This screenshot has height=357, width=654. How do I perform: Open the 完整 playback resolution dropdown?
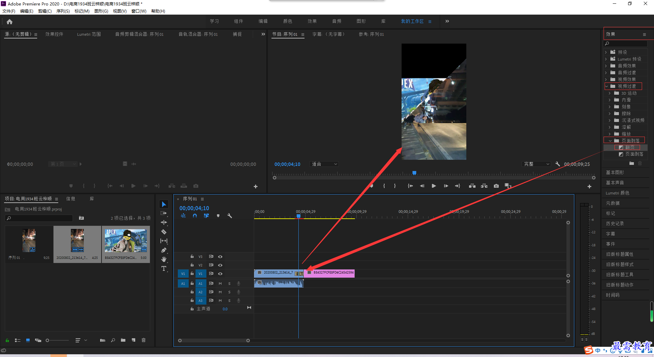(x=536, y=164)
